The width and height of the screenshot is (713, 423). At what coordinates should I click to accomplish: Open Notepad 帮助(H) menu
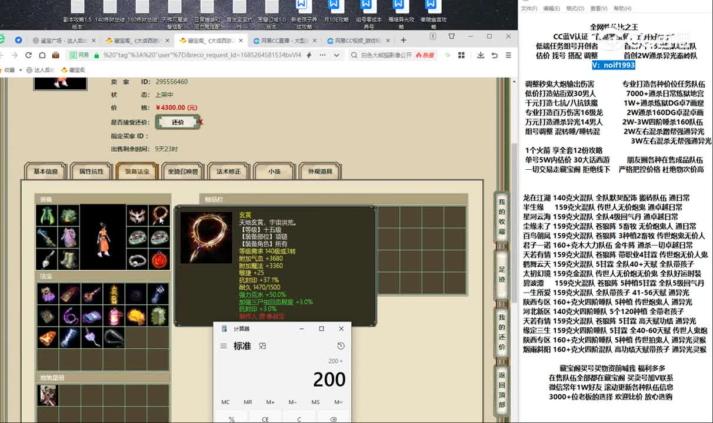point(622,8)
